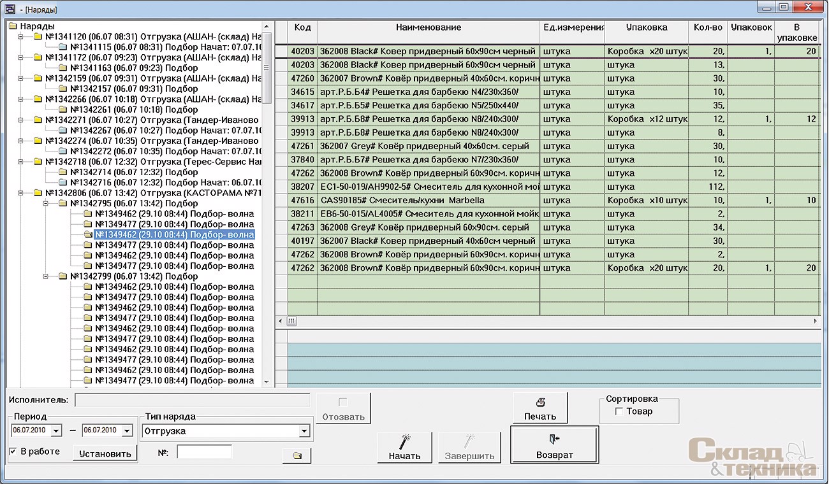Enable the Товар sorting checkbox
829x484 pixels.
point(619,411)
